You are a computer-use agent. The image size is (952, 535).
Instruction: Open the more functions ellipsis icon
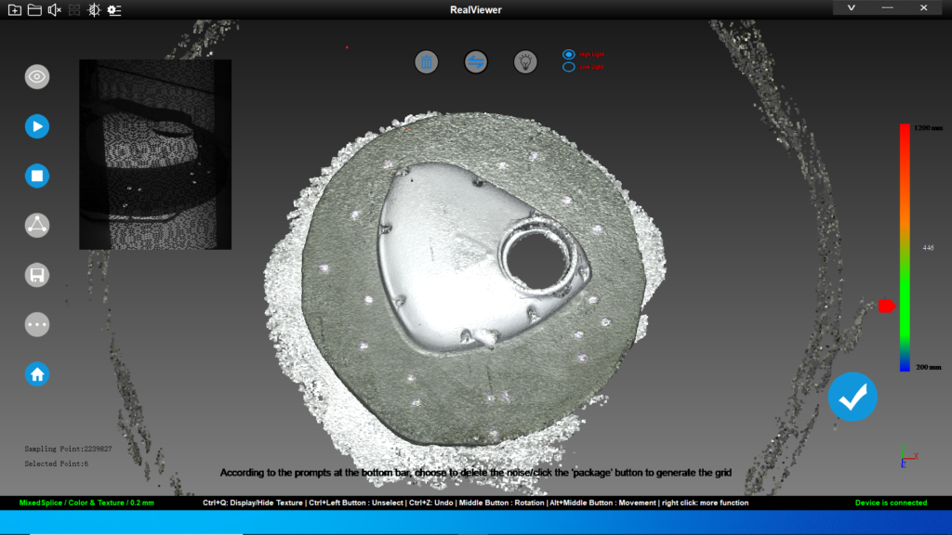click(37, 324)
